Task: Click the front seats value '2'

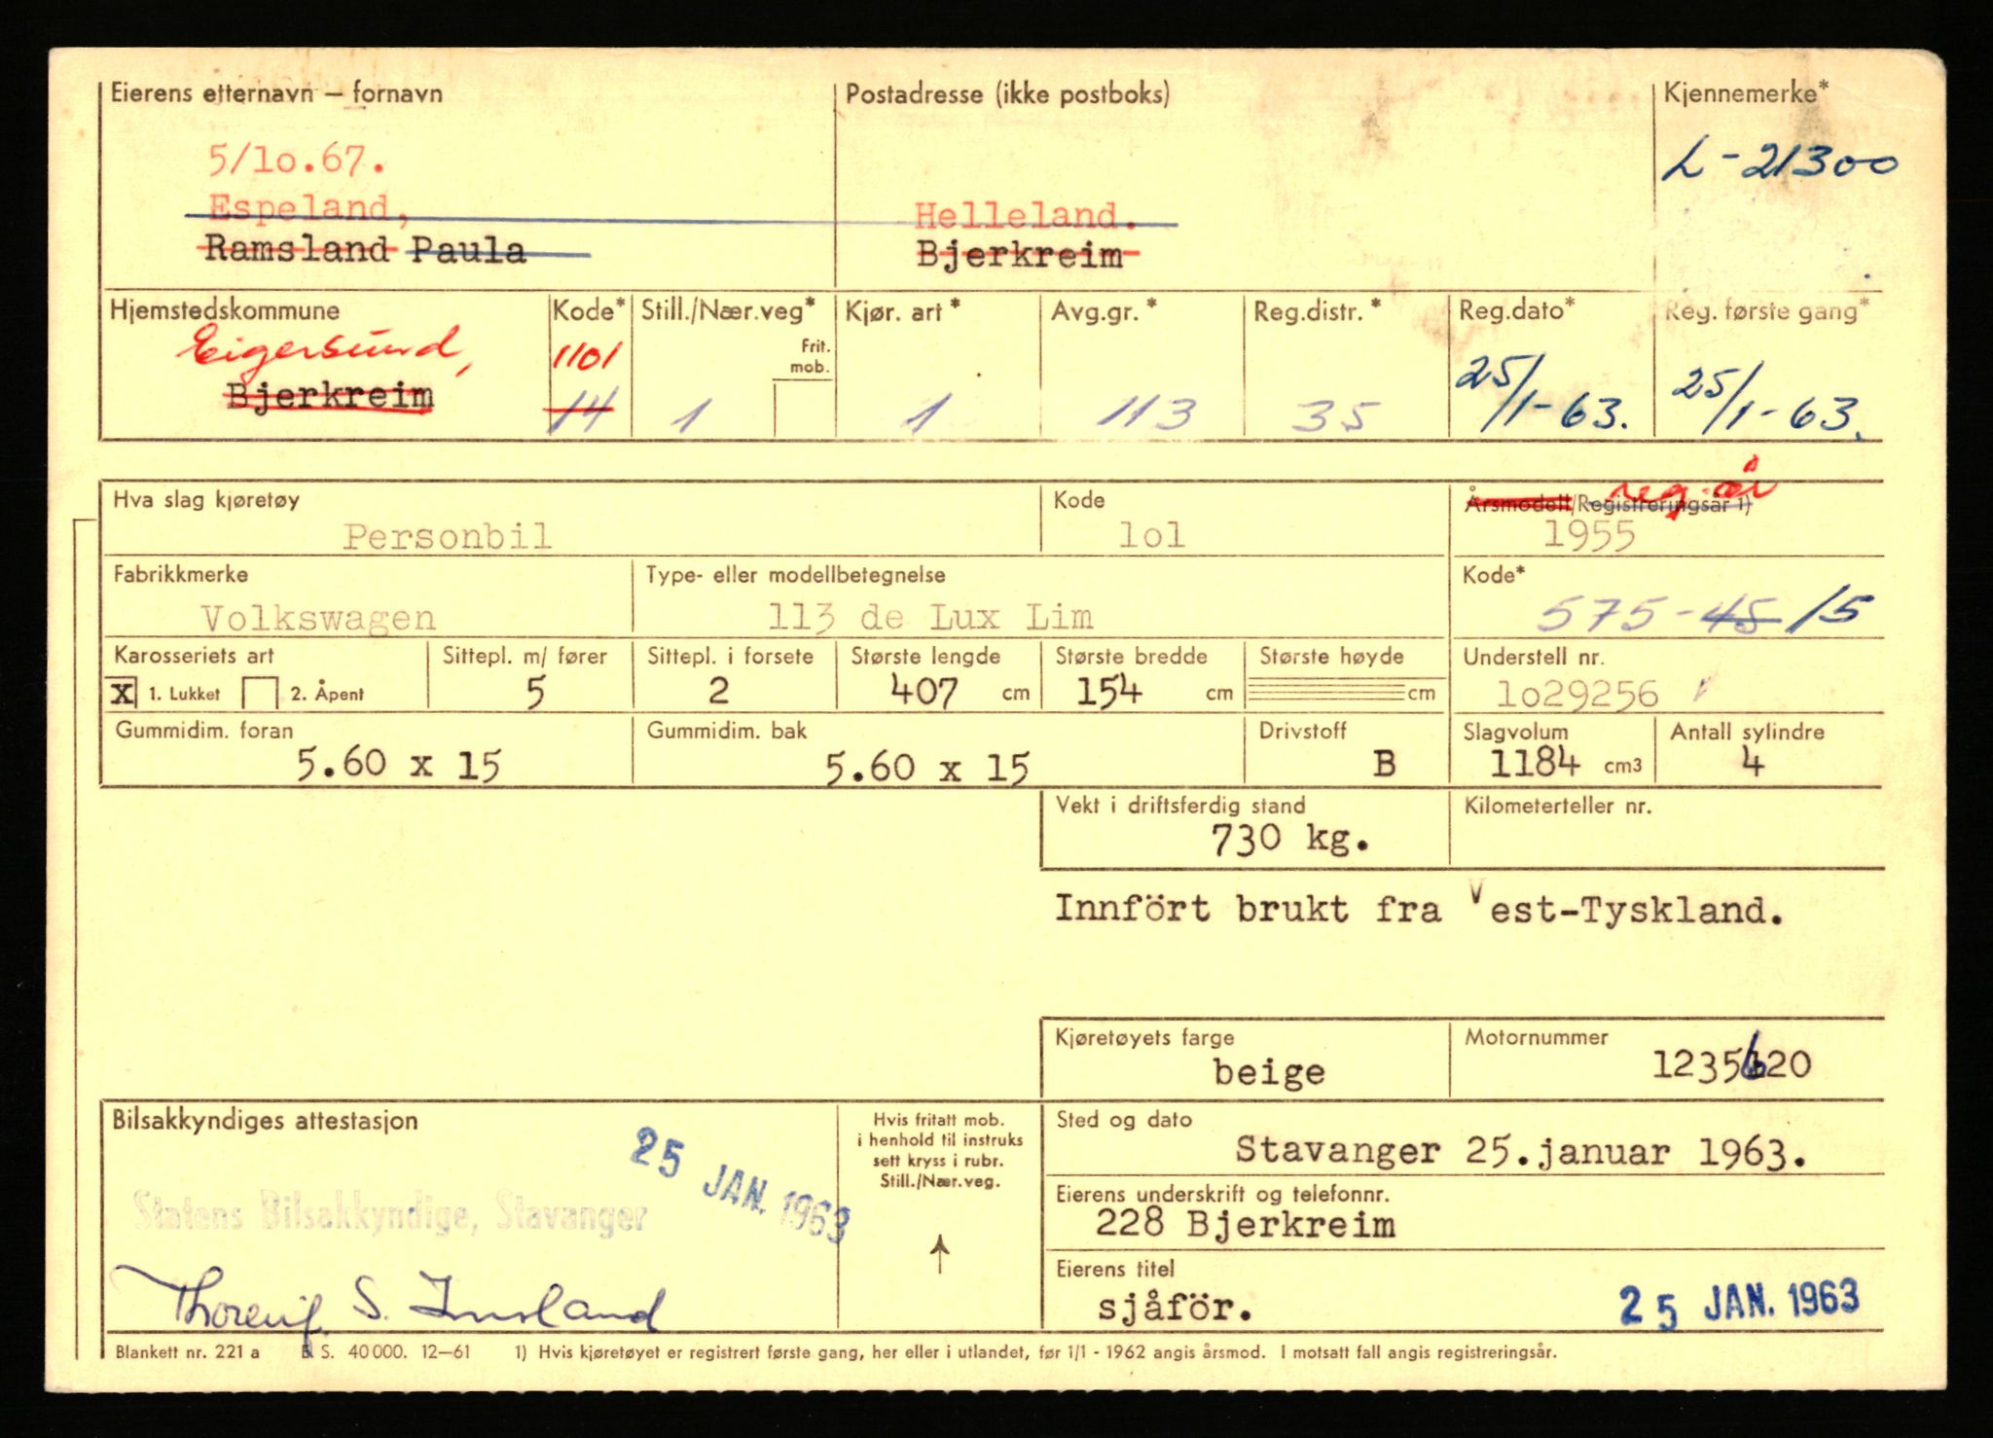Action: click(718, 691)
